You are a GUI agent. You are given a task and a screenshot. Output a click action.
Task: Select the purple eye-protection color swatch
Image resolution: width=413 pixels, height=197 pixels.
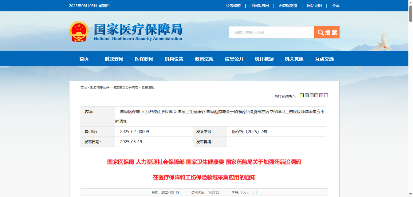coord(321,95)
